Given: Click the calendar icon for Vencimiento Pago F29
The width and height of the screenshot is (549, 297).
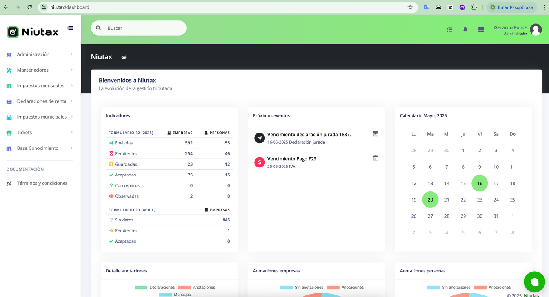Looking at the screenshot, I should (375, 158).
